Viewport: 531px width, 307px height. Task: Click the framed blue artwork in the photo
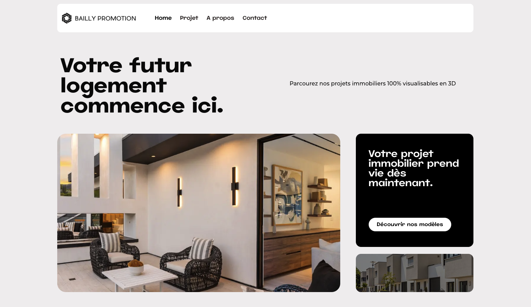point(287,198)
